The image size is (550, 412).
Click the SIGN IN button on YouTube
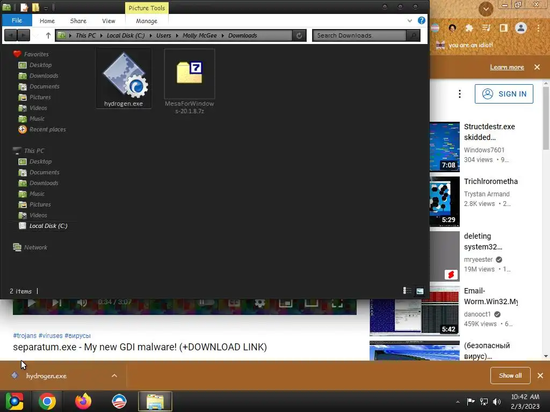[x=504, y=94]
